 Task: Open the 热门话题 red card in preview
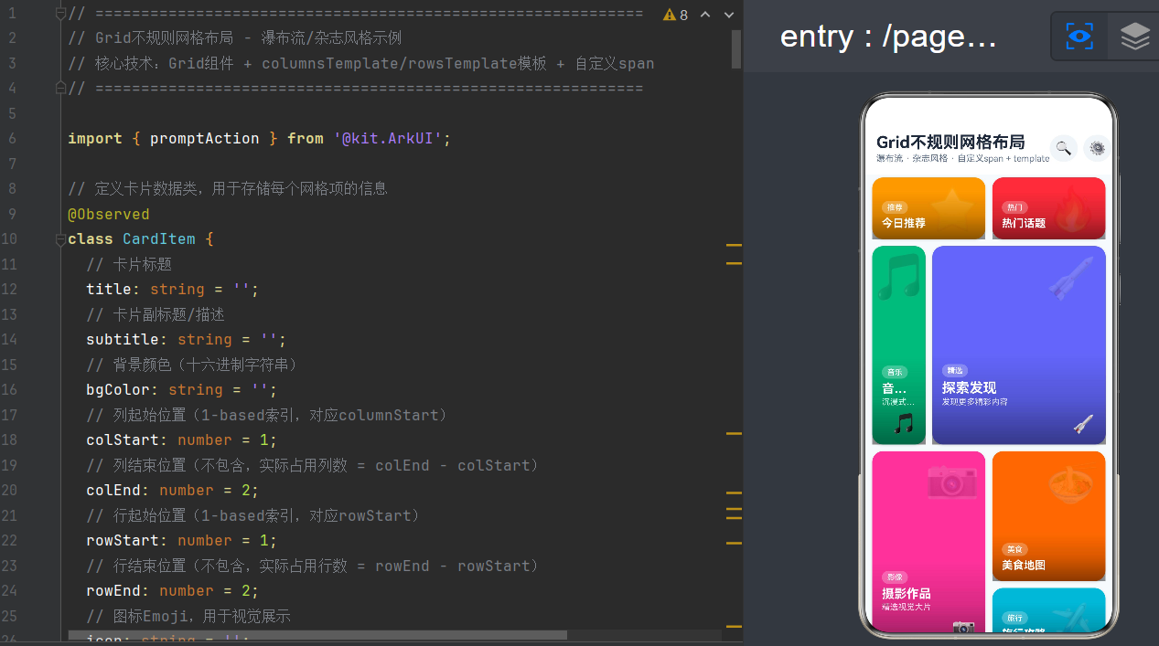(1048, 207)
